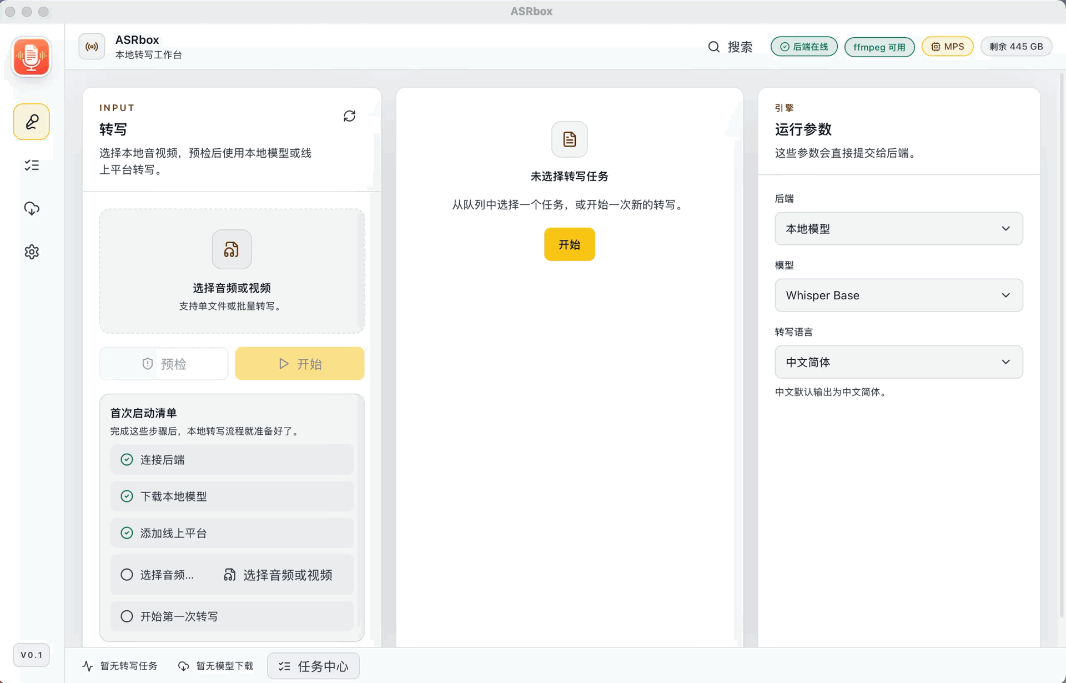Screen dimensions: 1066x683
Task: Click the broadcast icon beside ASRbox title
Action: pos(92,47)
